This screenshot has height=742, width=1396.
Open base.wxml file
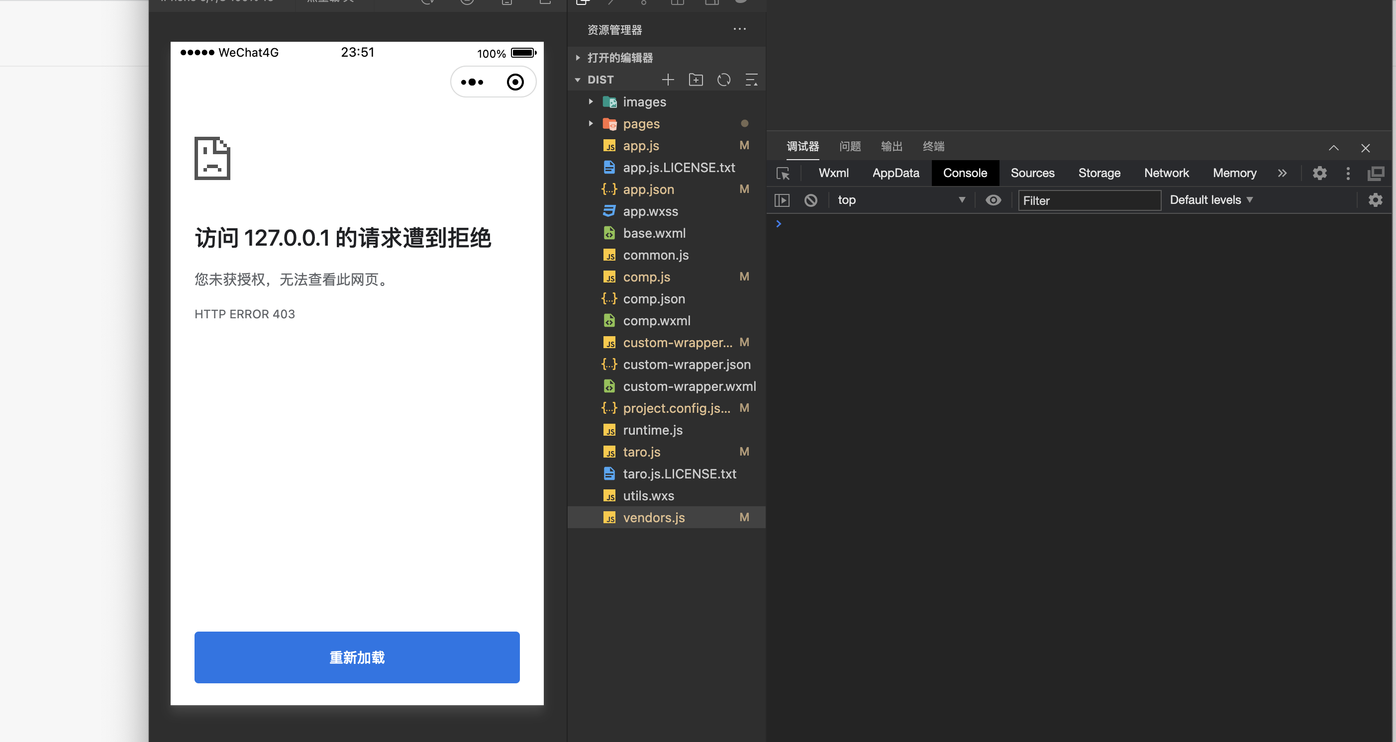tap(666, 233)
